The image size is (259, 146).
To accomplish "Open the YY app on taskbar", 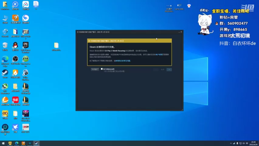I will [10, 143].
